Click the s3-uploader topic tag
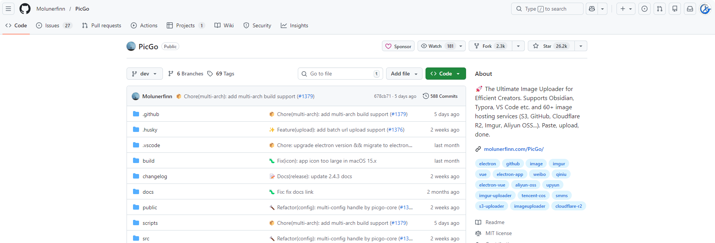This screenshot has height=243, width=715. [x=491, y=206]
